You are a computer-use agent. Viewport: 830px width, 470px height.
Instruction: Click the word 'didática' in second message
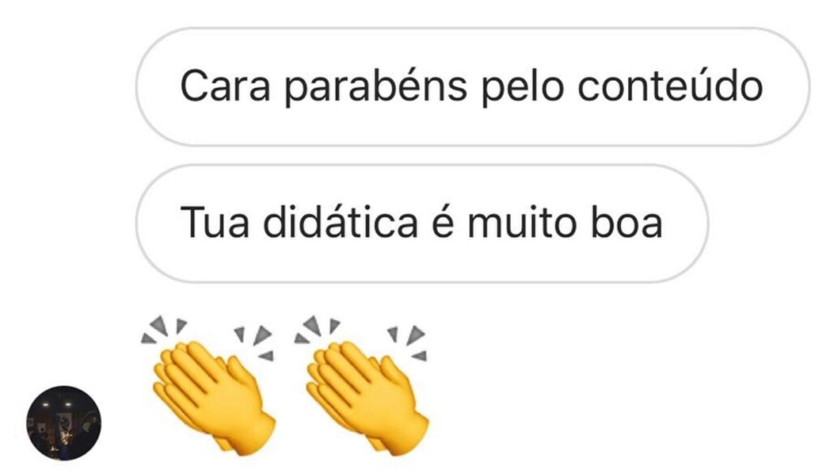point(341,221)
